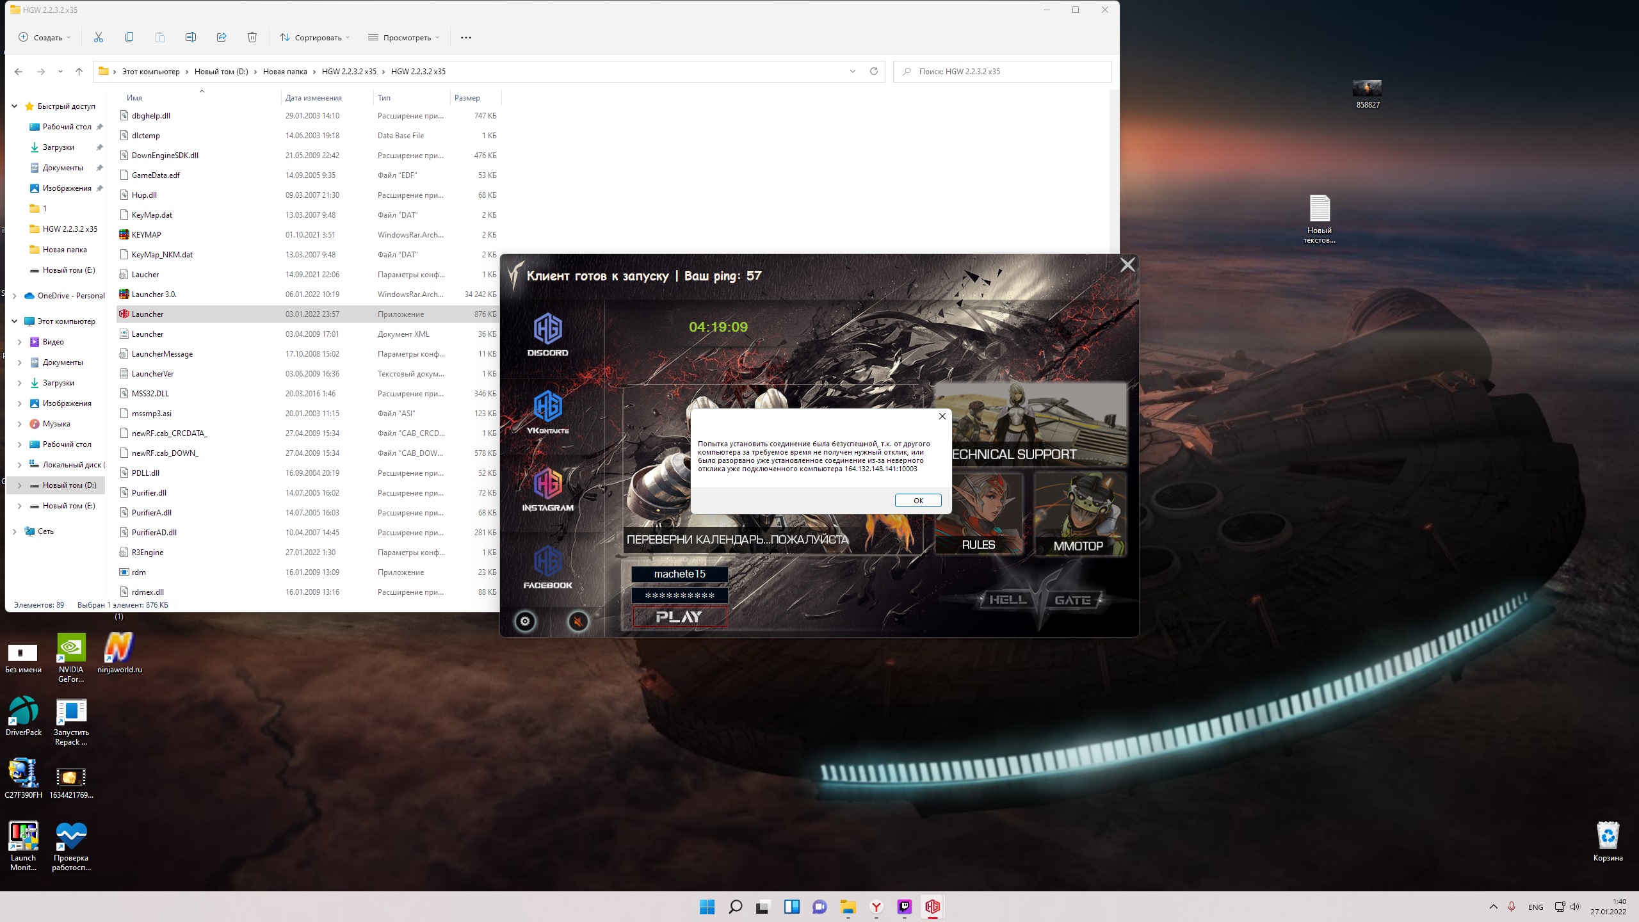This screenshot has height=922, width=1639.
Task: Open Widgets in the taskbar
Action: click(x=791, y=907)
